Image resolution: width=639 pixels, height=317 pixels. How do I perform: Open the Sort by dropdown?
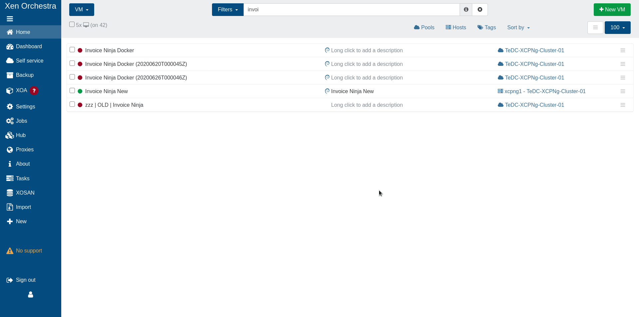click(519, 28)
